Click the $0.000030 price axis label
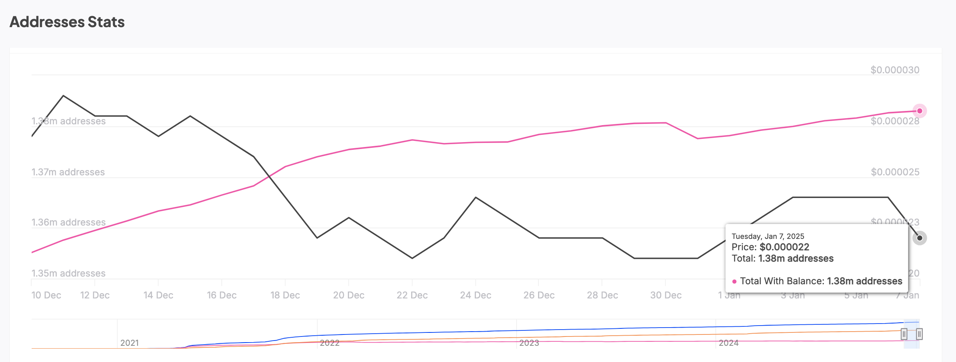The width and height of the screenshot is (956, 362). [x=895, y=70]
